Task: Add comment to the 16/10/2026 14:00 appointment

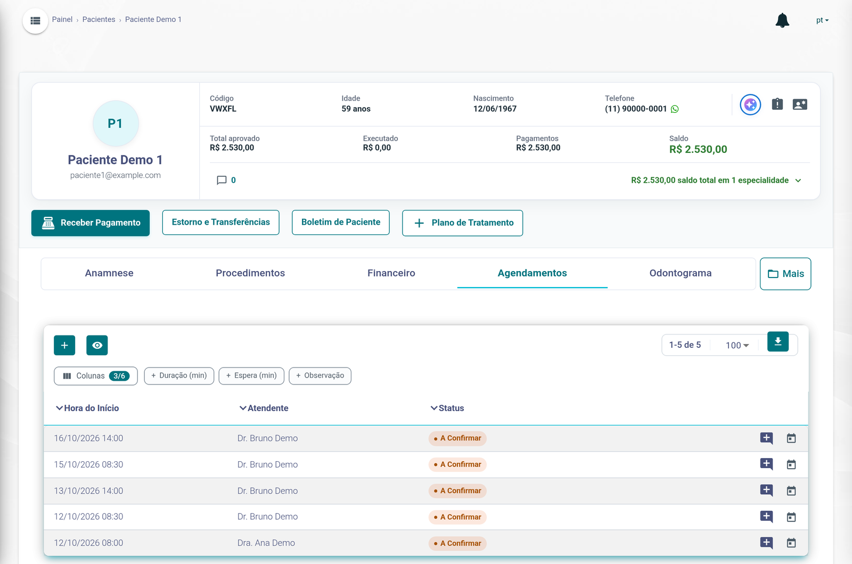Action: [x=766, y=438]
